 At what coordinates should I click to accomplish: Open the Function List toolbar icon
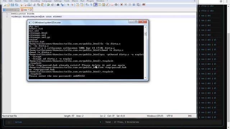pyautogui.click(x=108, y=5)
